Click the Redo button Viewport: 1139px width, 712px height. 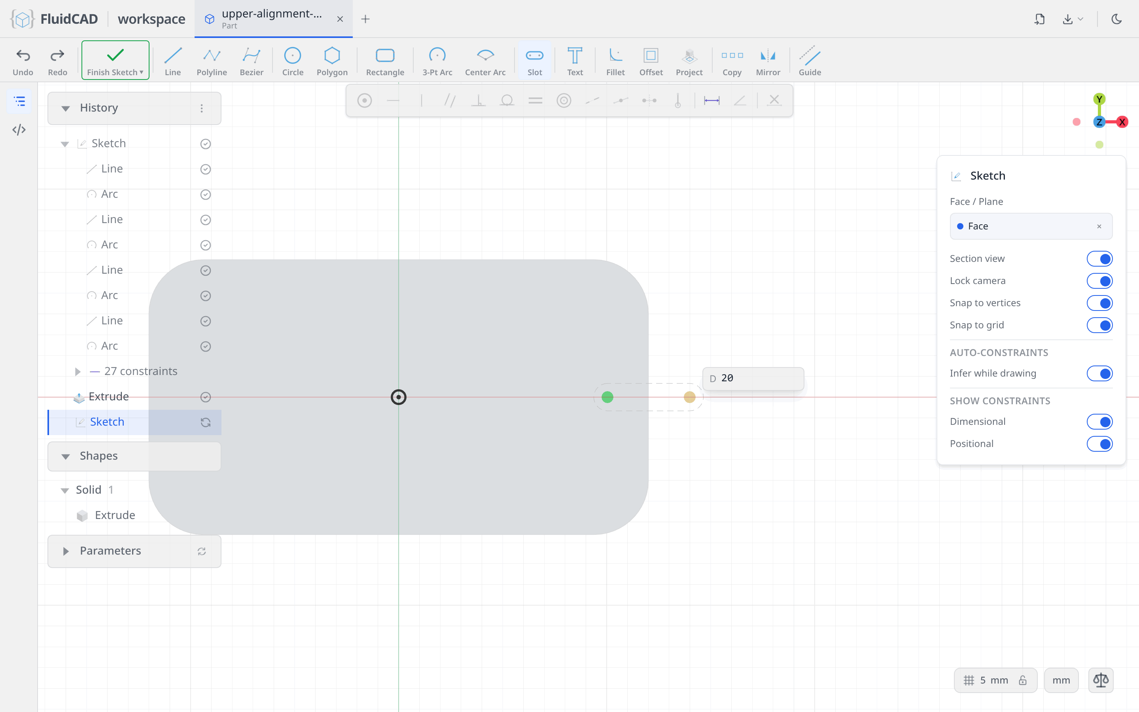click(57, 61)
